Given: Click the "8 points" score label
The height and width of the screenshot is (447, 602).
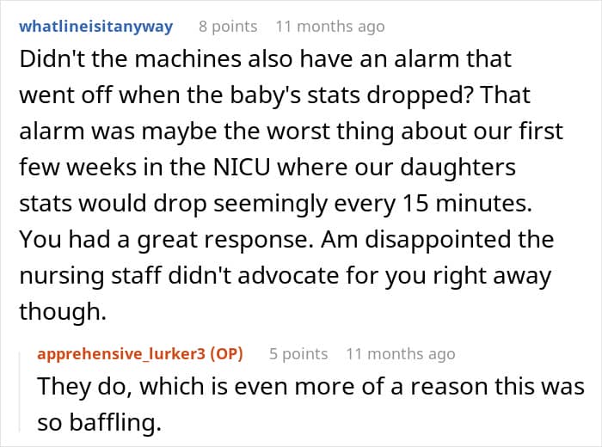Looking at the screenshot, I should (228, 27).
